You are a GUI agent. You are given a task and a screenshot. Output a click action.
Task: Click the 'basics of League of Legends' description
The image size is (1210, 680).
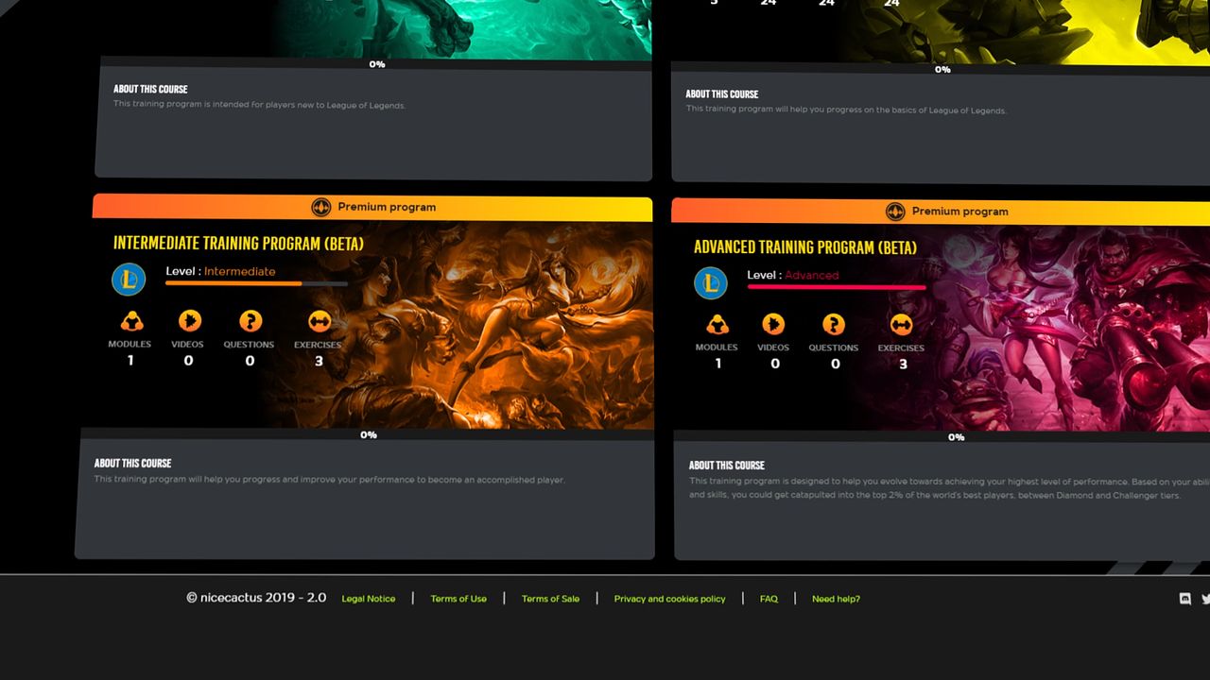click(846, 110)
